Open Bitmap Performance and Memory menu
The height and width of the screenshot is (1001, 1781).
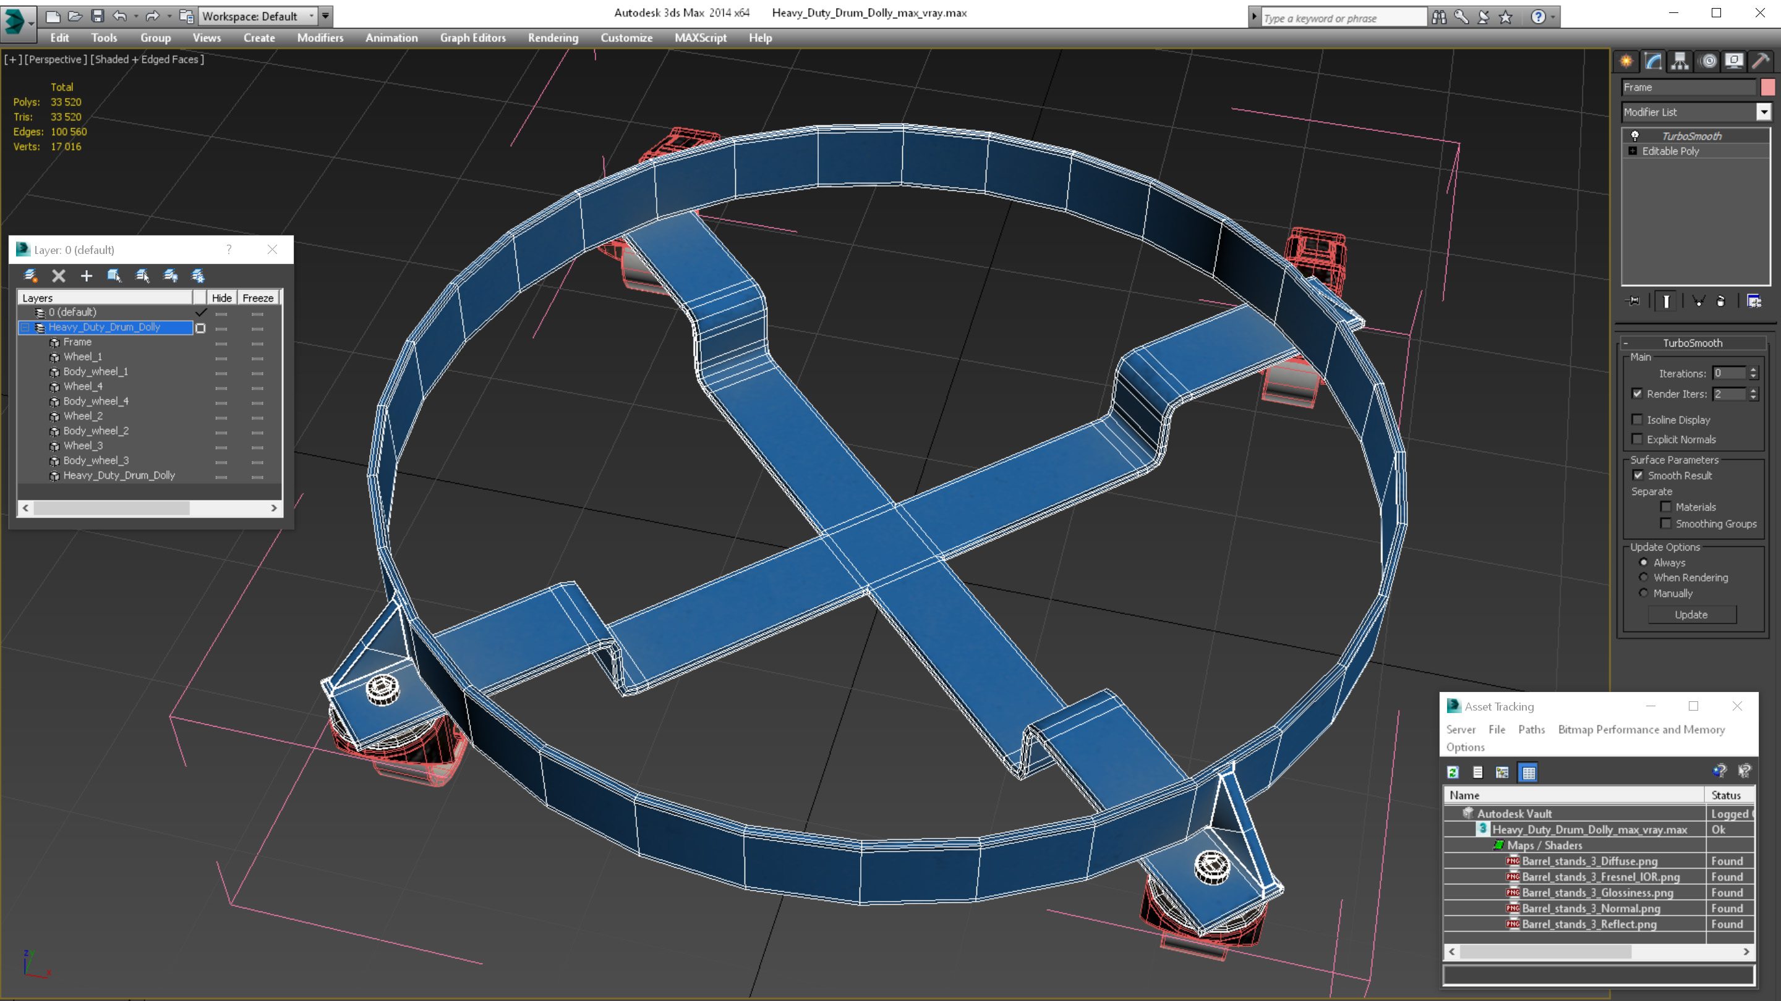[1641, 729]
